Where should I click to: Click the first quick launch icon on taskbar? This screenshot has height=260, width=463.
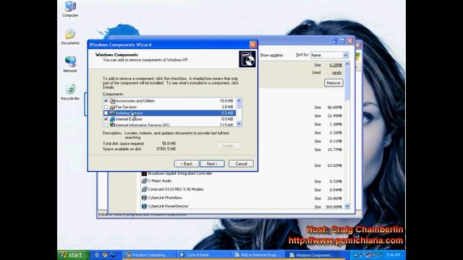97,255
